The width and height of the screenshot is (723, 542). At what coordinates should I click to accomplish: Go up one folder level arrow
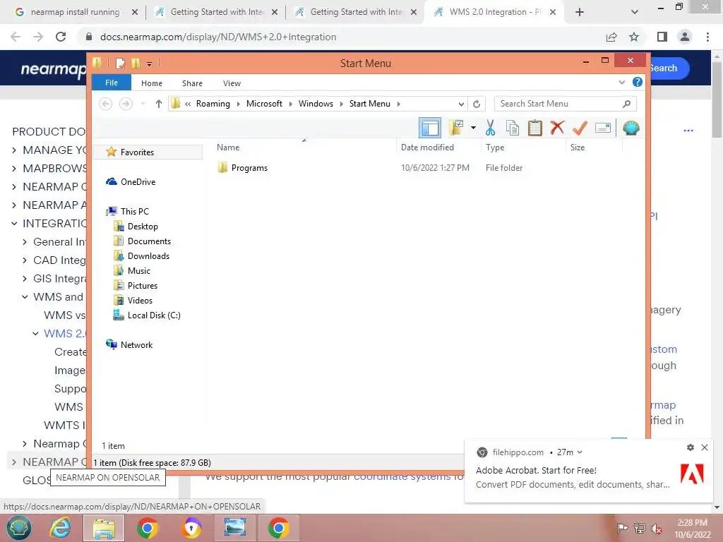point(159,104)
